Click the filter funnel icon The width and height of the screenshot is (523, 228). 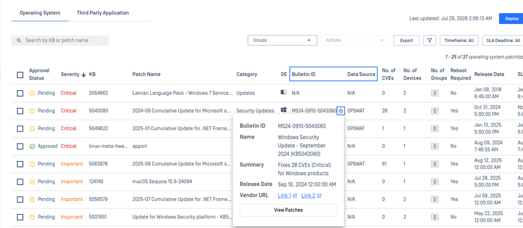(429, 41)
